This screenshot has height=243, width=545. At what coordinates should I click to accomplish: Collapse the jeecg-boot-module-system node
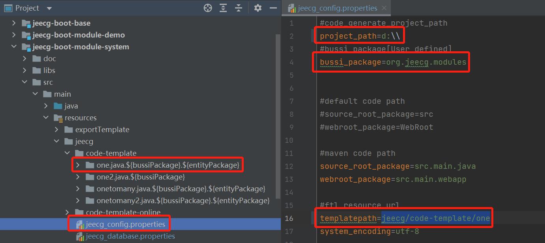[x=14, y=47]
